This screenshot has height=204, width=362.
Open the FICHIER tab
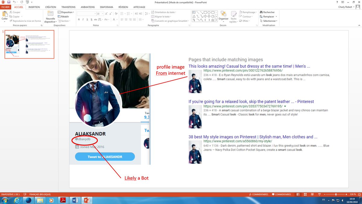click(6, 7)
